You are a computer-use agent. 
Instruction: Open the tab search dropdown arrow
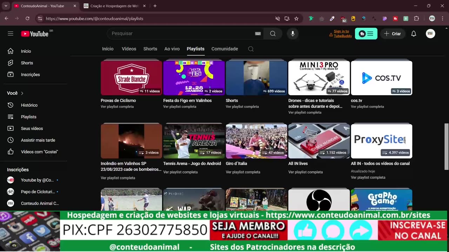(6, 6)
